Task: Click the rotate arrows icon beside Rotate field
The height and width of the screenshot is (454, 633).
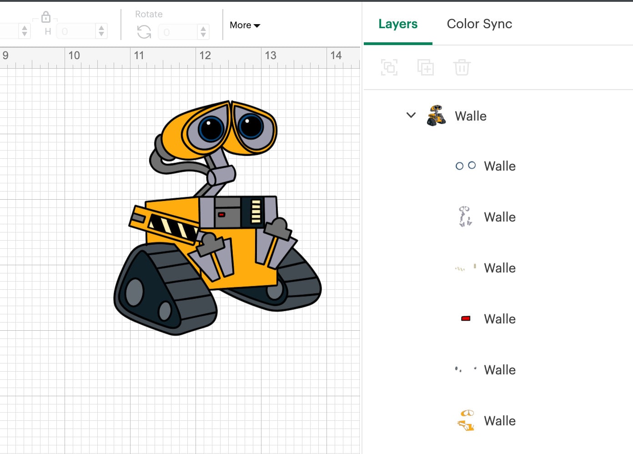Action: [143, 32]
